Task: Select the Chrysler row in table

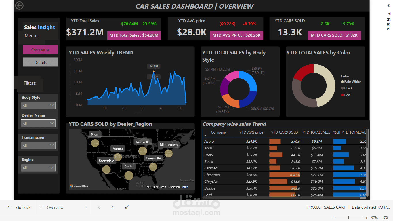Action: [285, 181]
